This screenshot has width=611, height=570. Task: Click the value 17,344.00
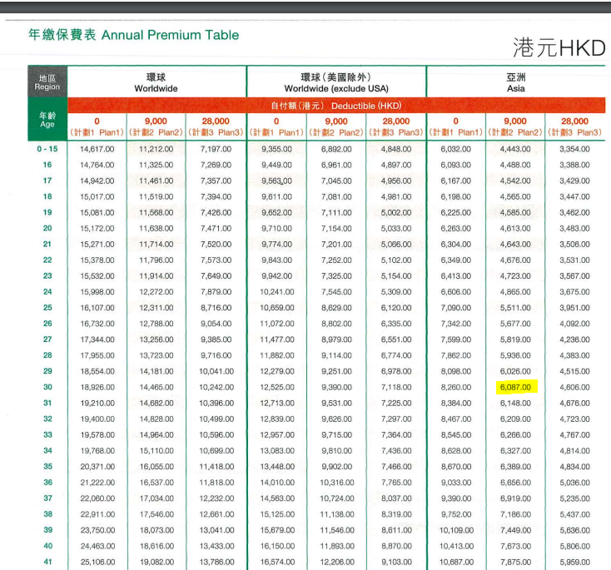point(97,340)
